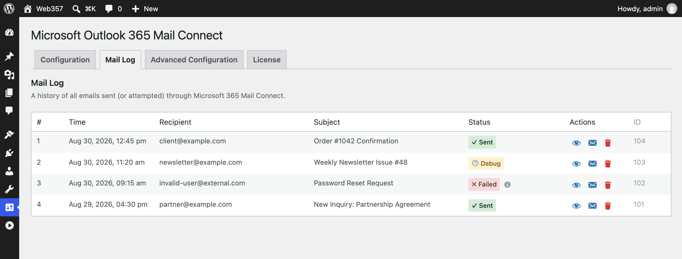Image resolution: width=682 pixels, height=259 pixels.
Task: Open the Dashboard sidebar icon
Action: tap(9, 33)
